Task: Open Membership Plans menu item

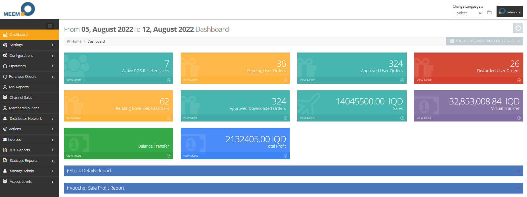Action: tap(29, 108)
